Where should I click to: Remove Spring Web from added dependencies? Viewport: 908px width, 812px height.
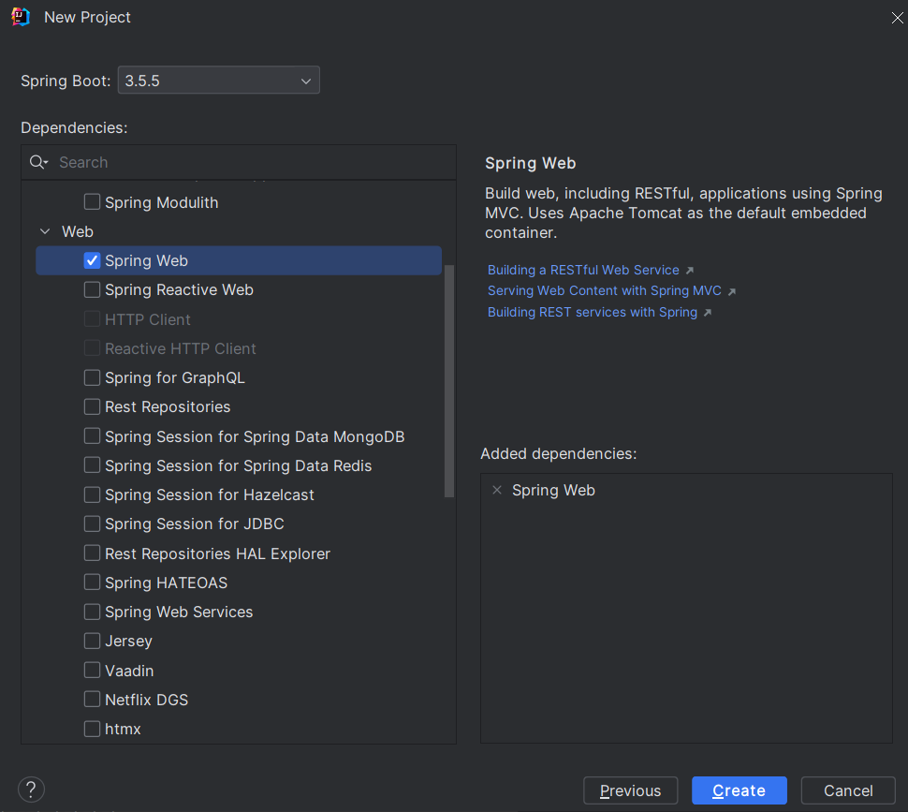pyautogui.click(x=497, y=490)
